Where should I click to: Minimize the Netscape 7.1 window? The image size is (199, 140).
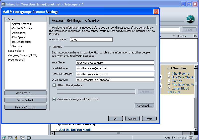[183, 4]
